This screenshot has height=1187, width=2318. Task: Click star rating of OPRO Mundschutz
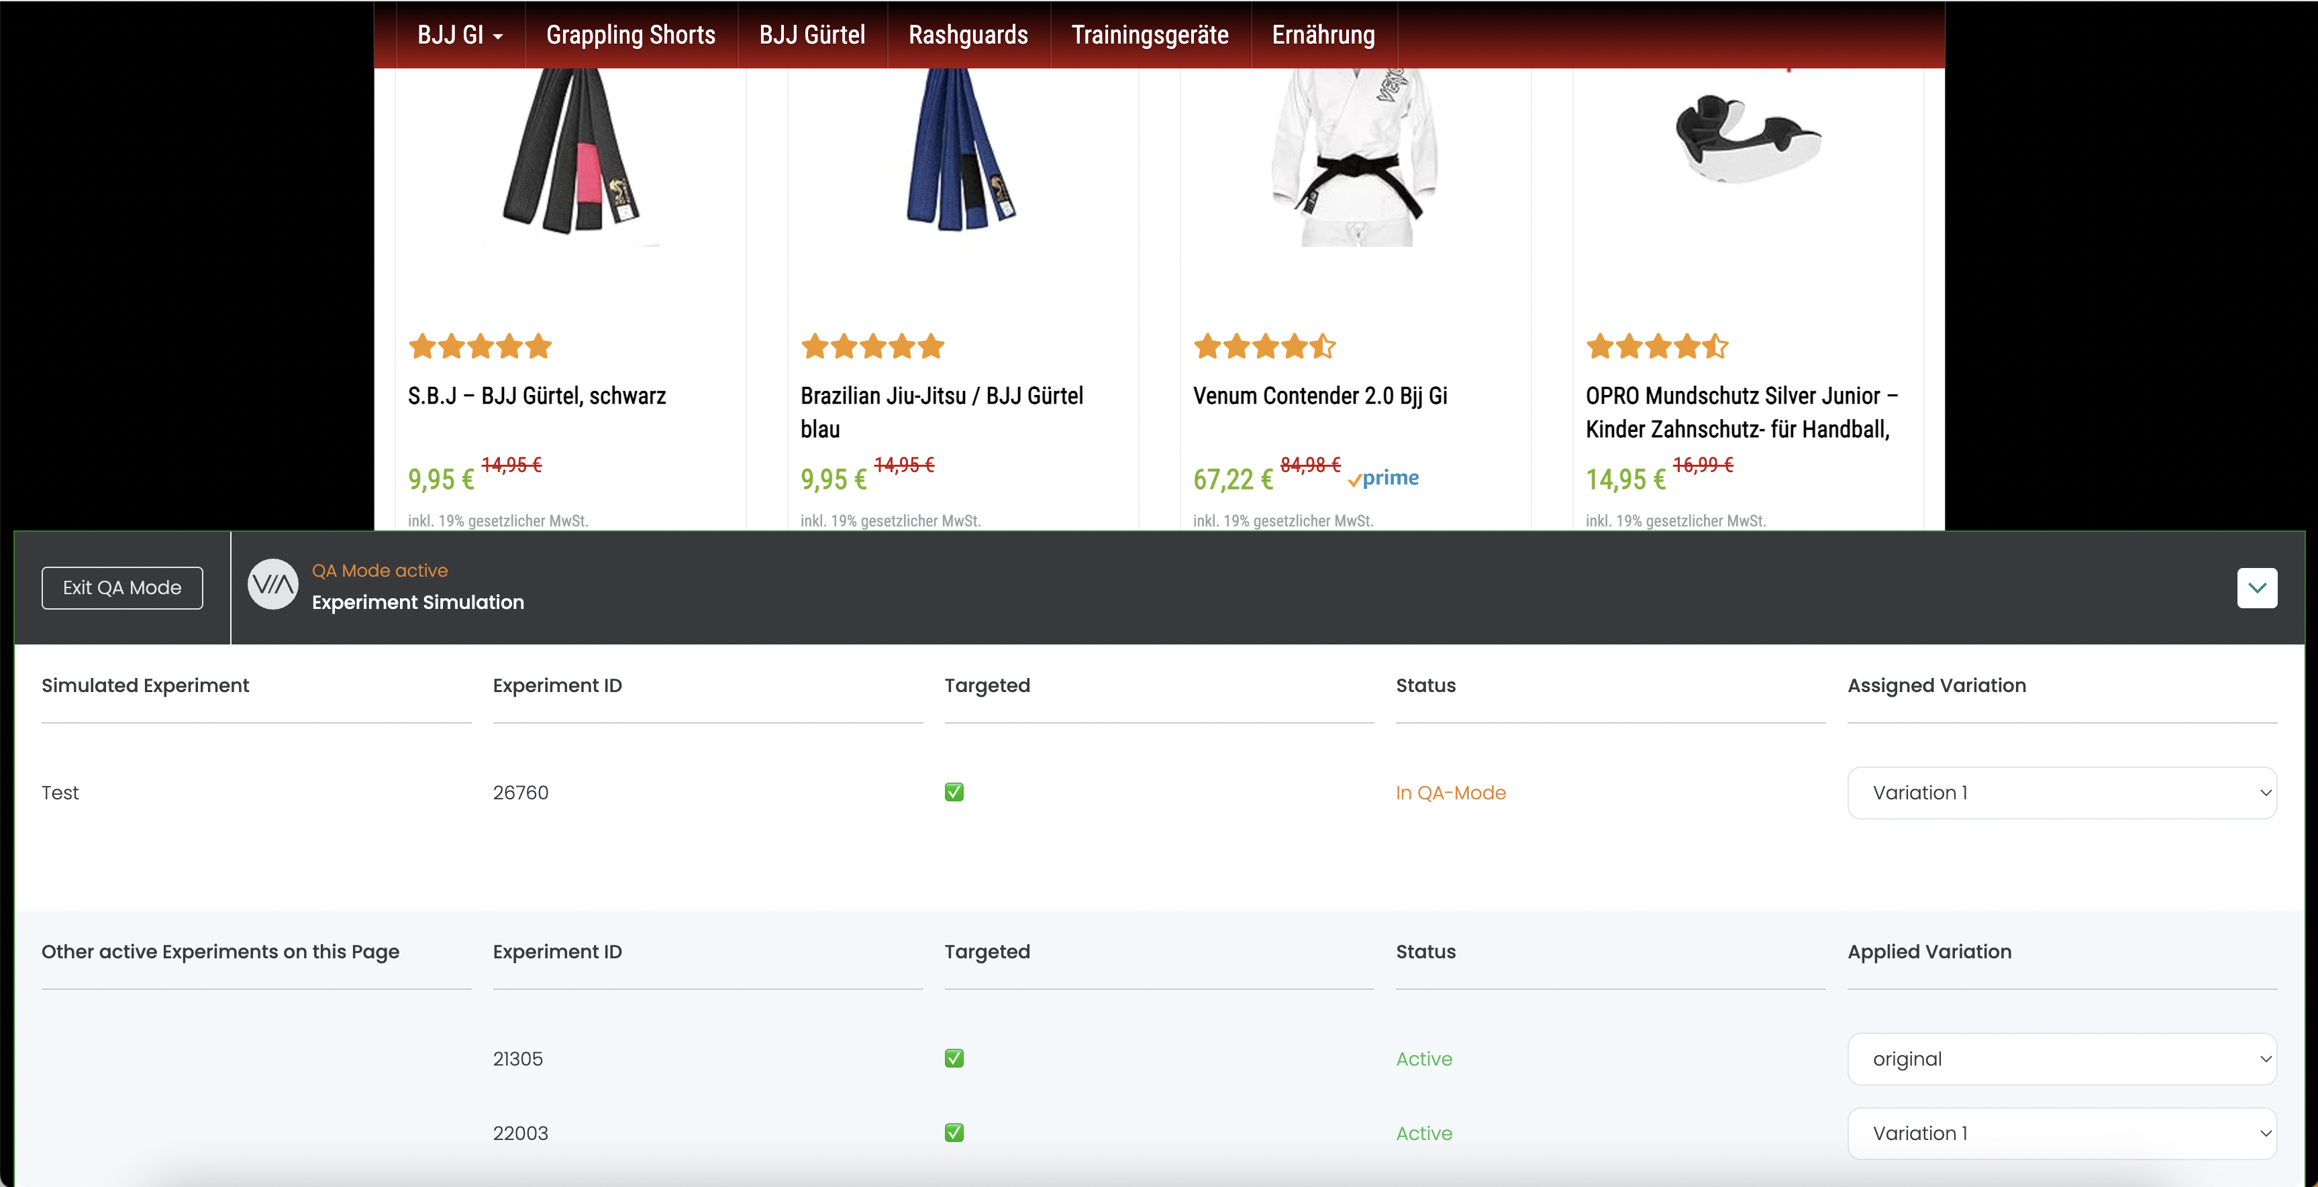coord(1656,346)
